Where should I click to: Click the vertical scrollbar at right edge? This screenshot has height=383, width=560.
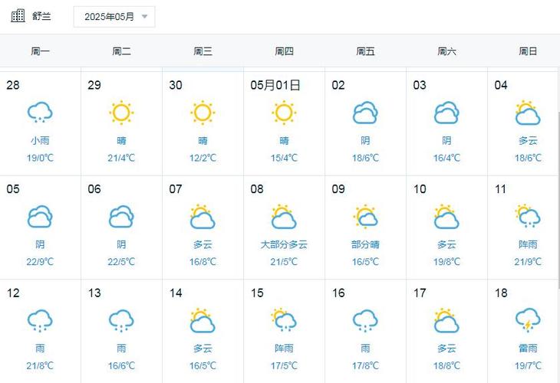tap(558, 200)
